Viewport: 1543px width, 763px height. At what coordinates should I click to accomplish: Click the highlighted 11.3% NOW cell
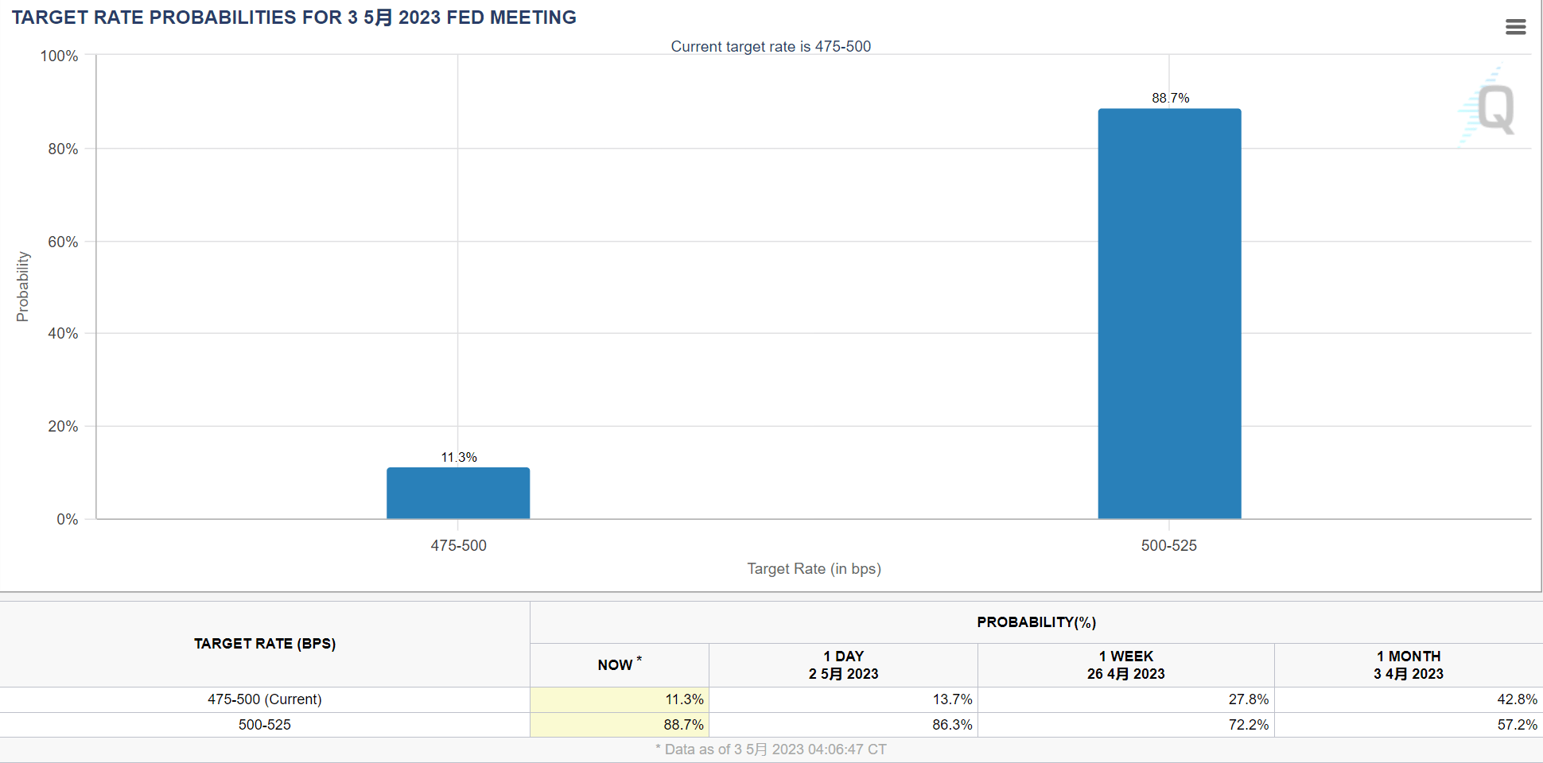coord(620,699)
